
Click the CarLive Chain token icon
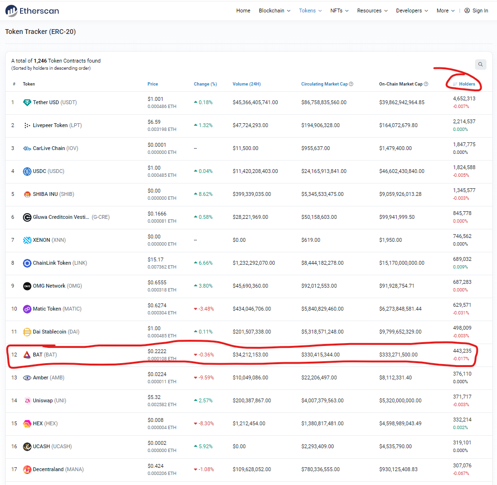[27, 148]
